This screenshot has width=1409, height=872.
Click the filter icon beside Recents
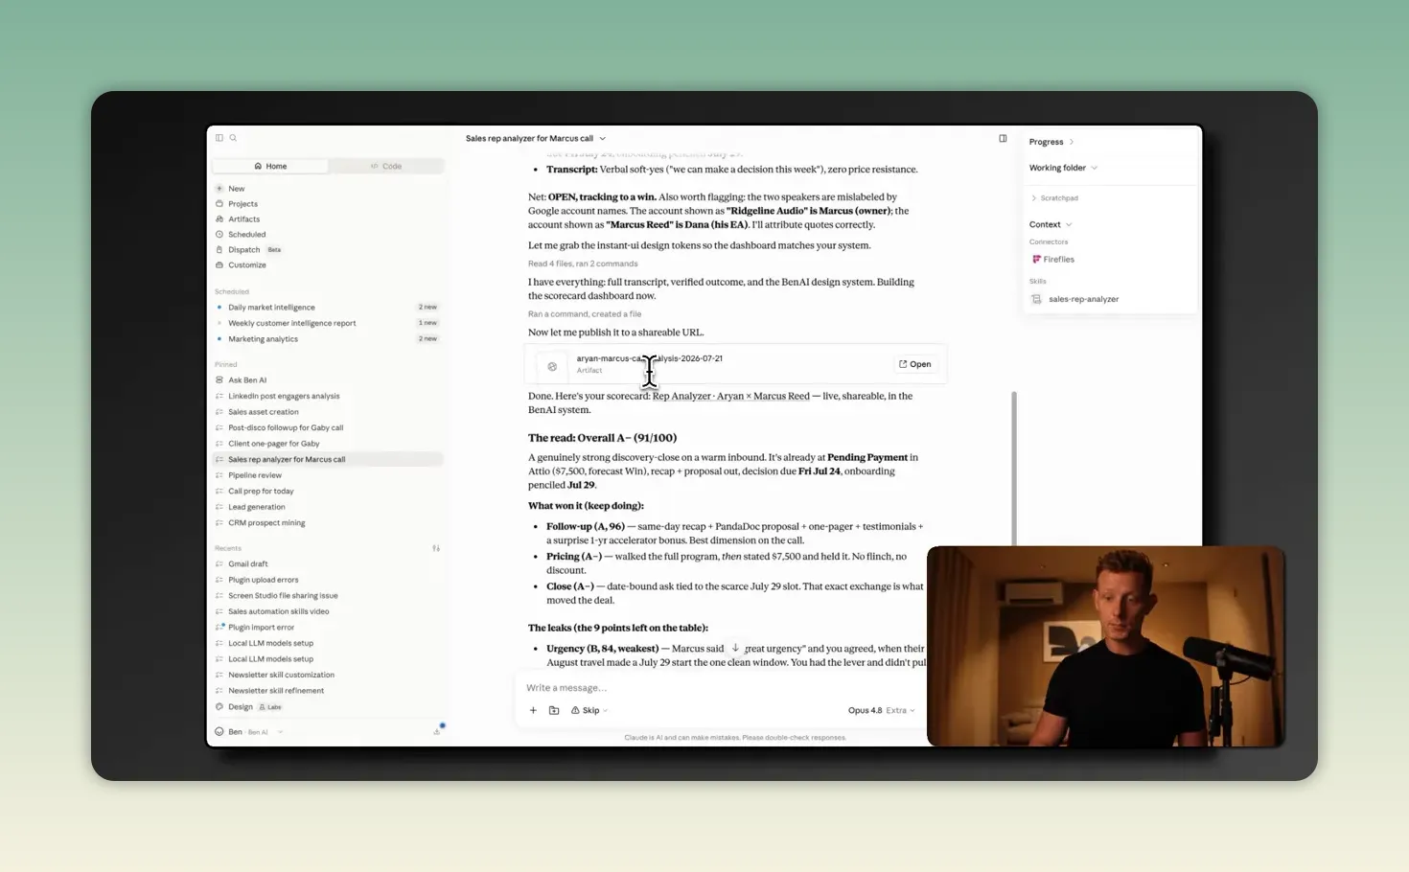pos(436,548)
